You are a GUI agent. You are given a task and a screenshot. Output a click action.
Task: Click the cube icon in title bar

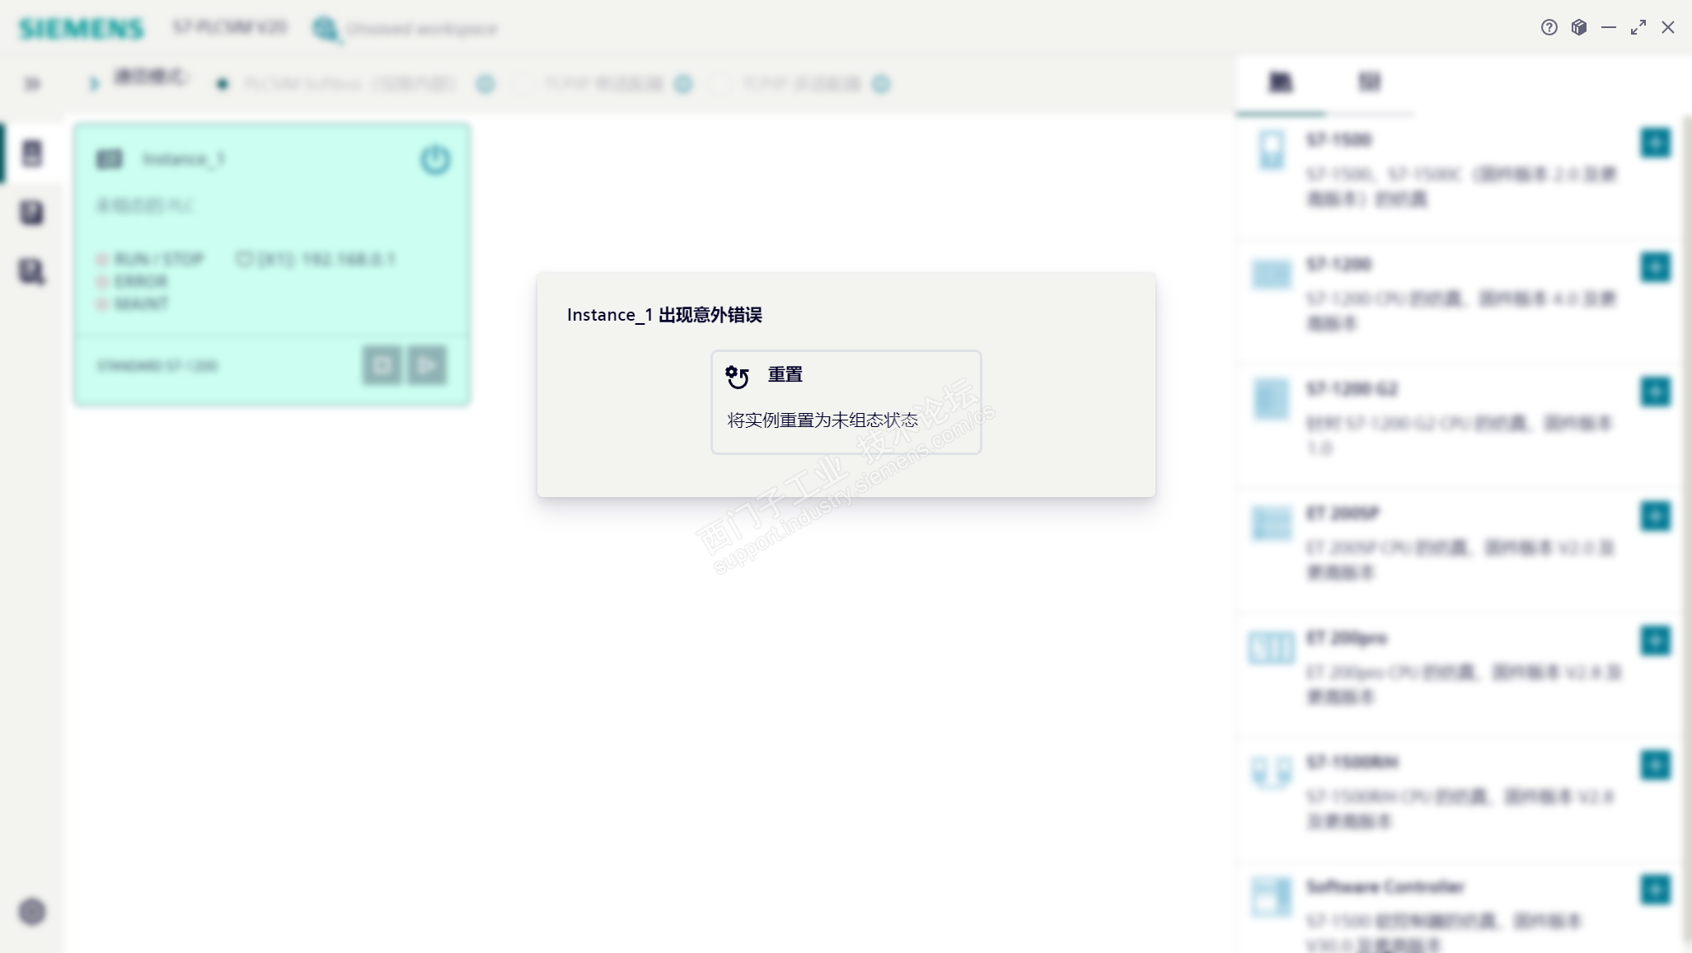coord(1579,27)
